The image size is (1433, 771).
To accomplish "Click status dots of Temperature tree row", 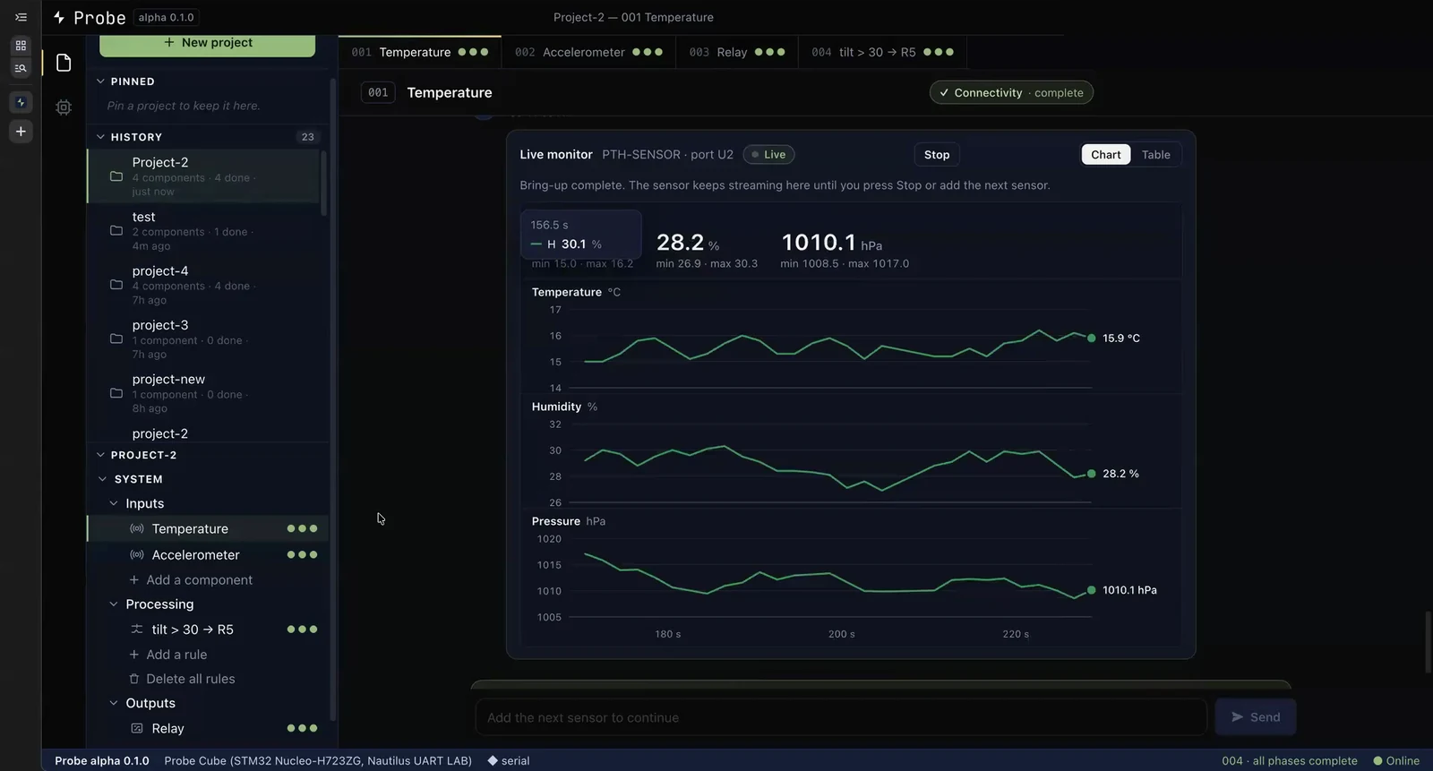I will tap(302, 528).
